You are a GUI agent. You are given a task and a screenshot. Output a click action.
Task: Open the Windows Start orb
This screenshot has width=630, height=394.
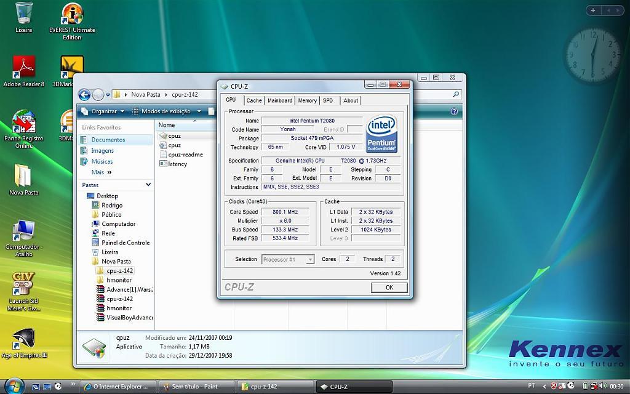point(15,386)
